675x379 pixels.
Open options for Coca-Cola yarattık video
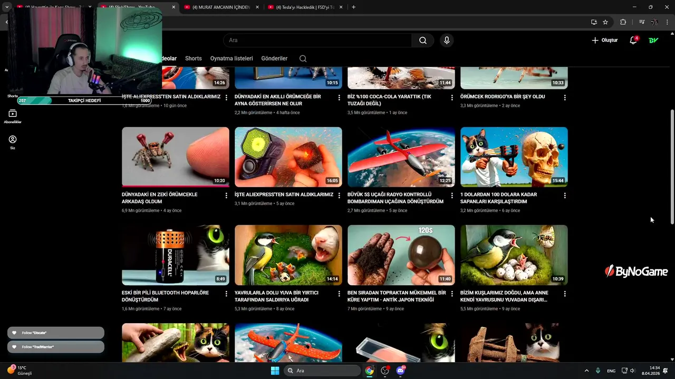(452, 97)
